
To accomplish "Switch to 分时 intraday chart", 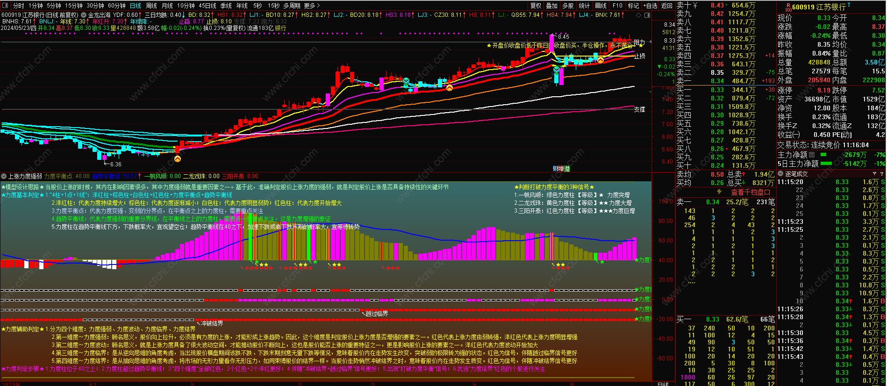I will [19, 6].
